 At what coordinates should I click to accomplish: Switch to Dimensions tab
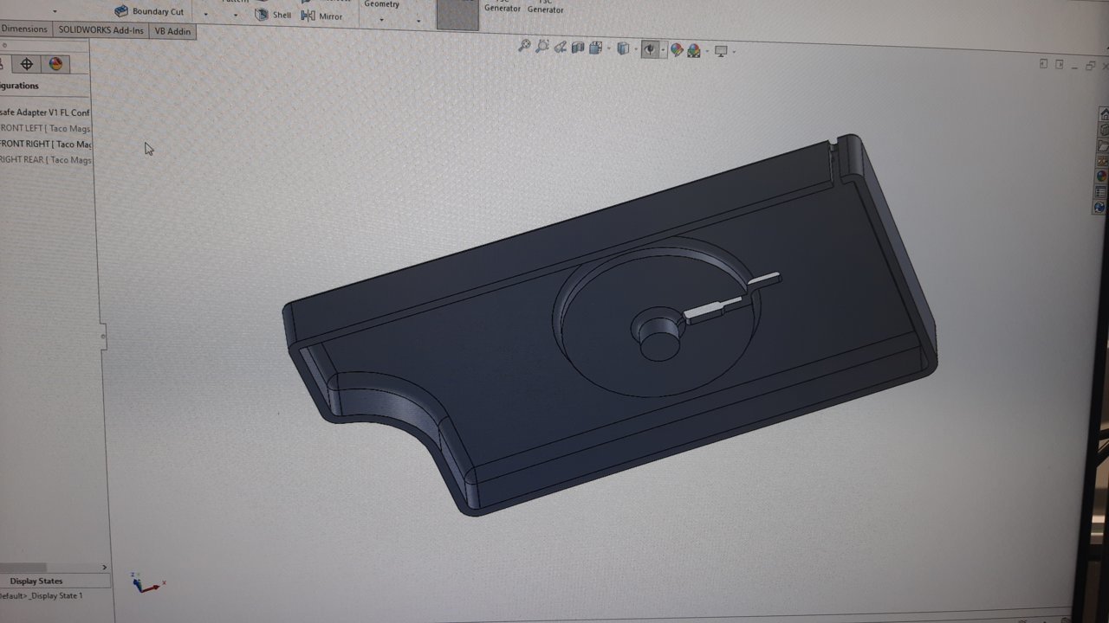pyautogui.click(x=24, y=29)
